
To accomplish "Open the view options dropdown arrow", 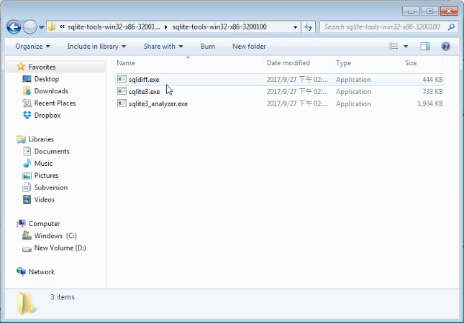I will point(406,47).
